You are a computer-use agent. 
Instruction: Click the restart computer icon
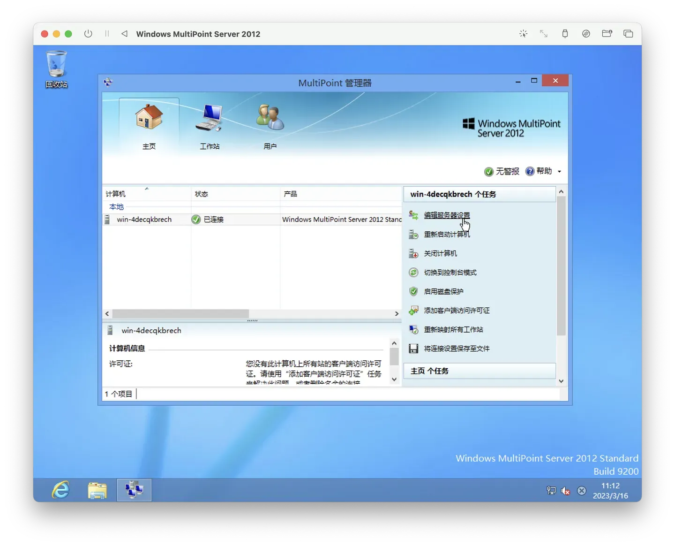tap(413, 234)
